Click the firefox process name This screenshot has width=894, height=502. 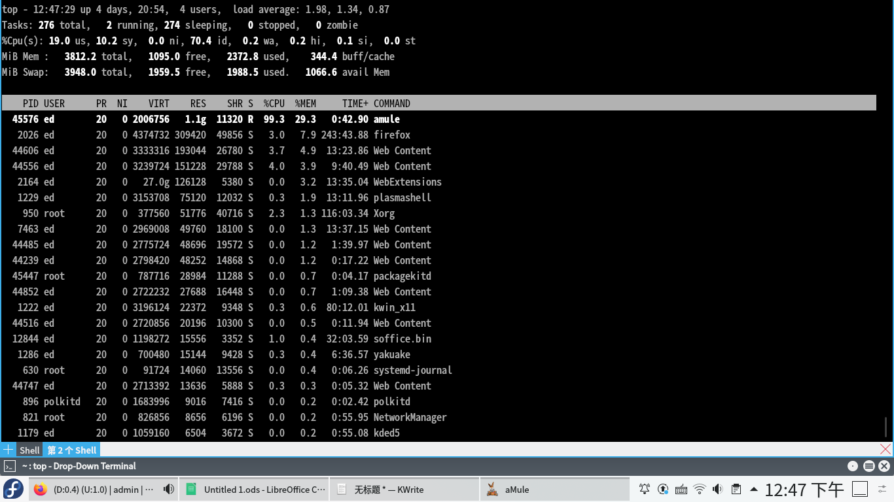[392, 135]
